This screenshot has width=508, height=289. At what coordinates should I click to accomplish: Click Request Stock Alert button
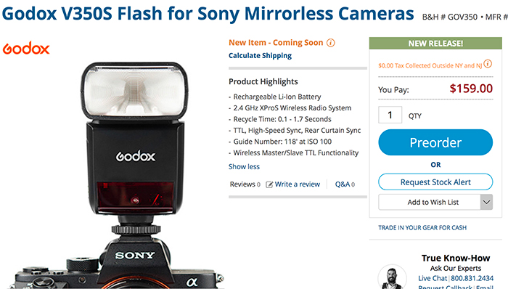coord(435,182)
